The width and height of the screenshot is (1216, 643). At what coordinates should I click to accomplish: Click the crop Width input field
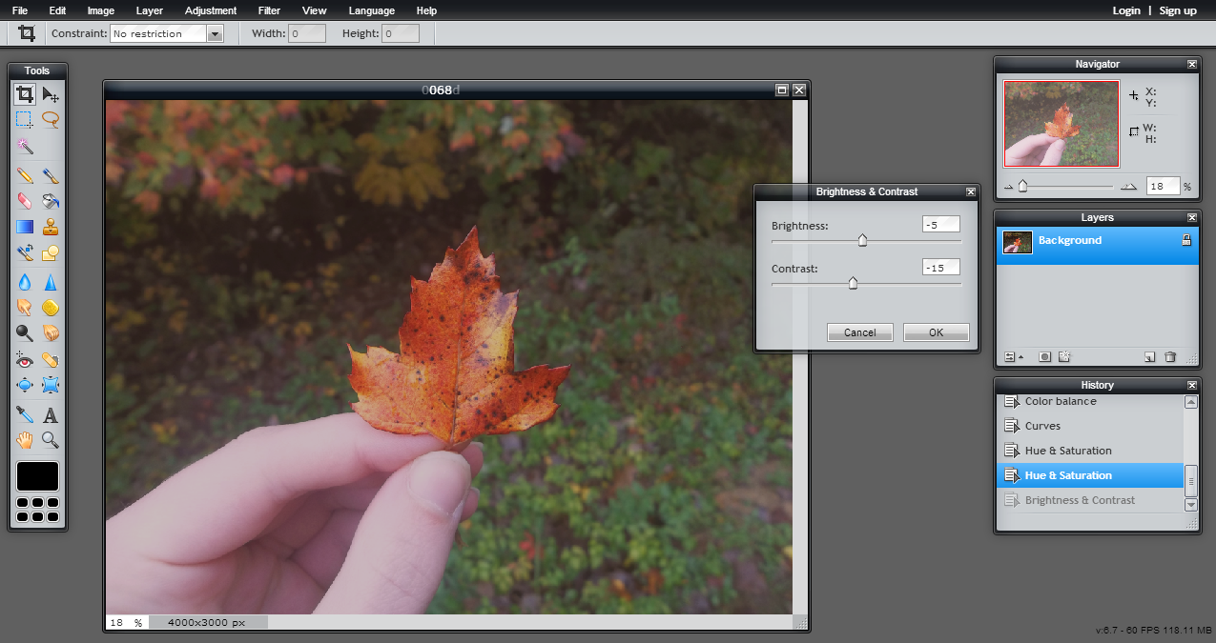coord(306,33)
